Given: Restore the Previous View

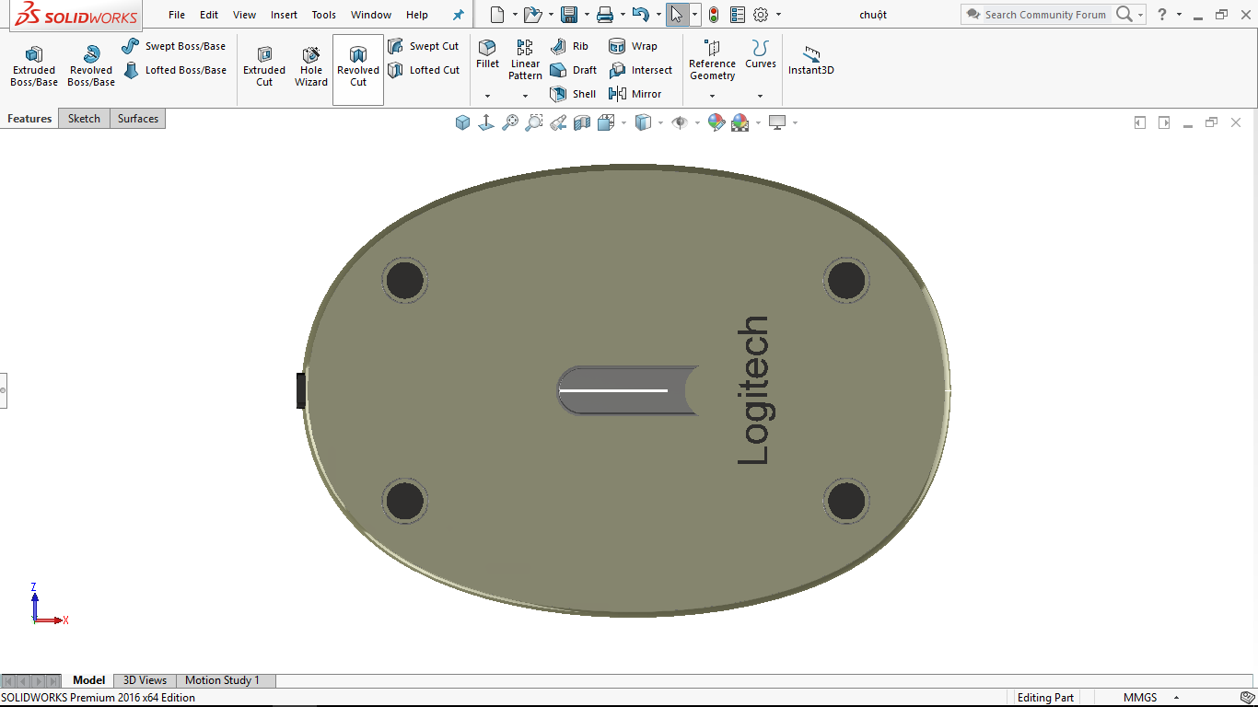Looking at the screenshot, I should tap(558, 122).
